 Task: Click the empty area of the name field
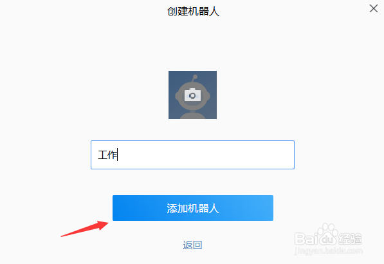click(x=206, y=155)
